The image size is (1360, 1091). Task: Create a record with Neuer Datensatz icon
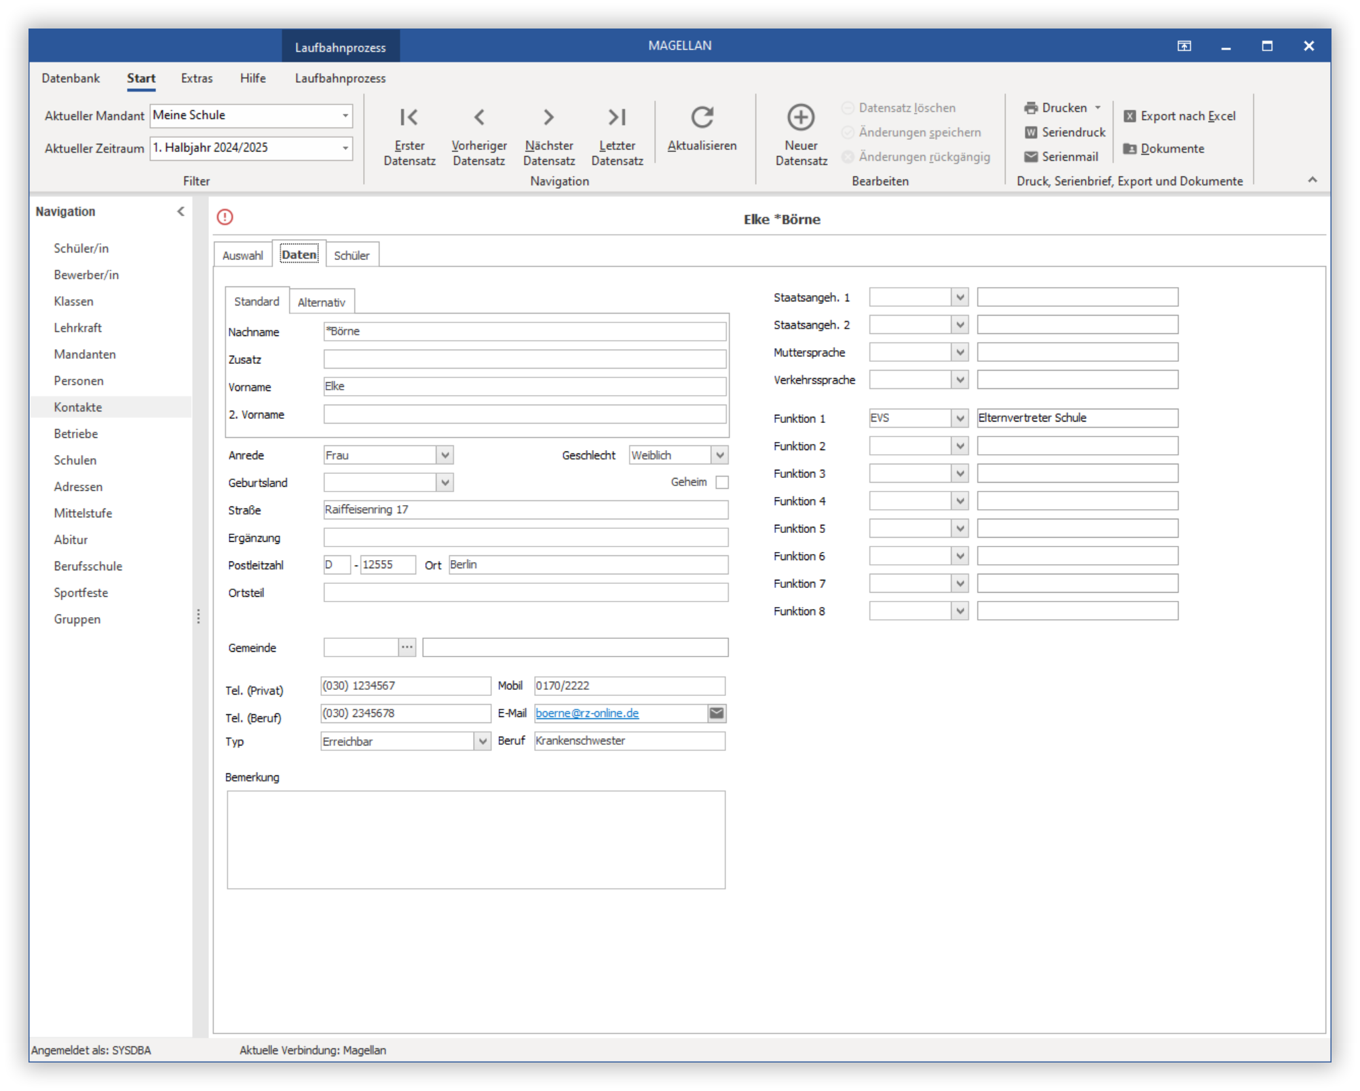tap(801, 117)
